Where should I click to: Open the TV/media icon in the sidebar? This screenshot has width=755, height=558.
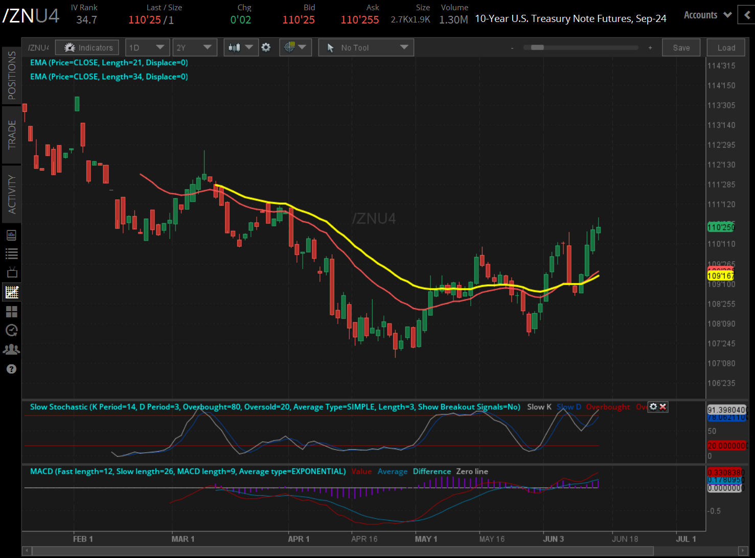pyautogui.click(x=11, y=272)
